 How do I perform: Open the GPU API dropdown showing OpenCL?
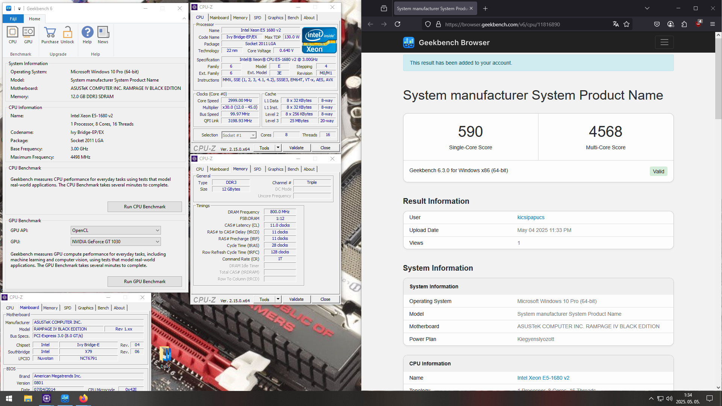[x=115, y=230]
